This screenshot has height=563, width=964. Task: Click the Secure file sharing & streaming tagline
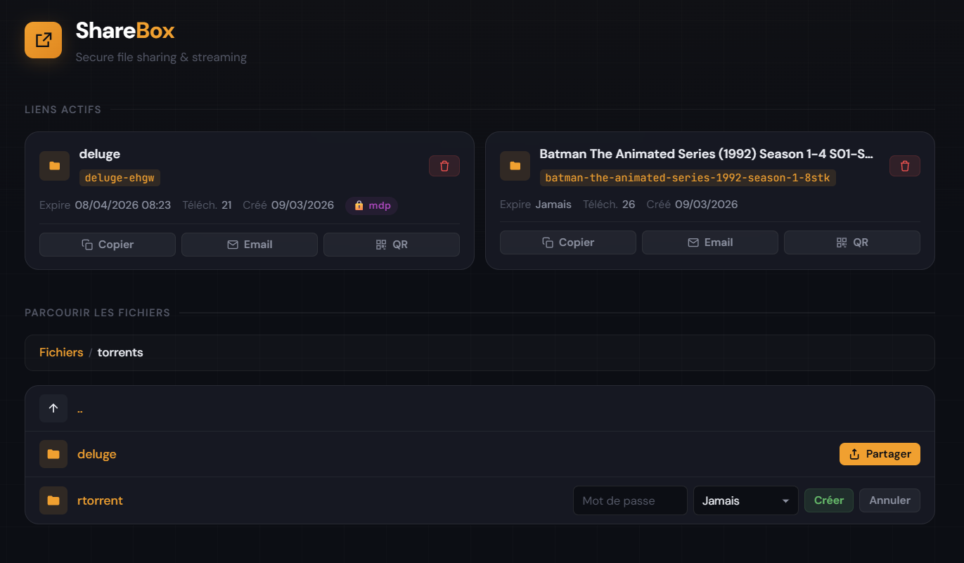click(x=161, y=57)
